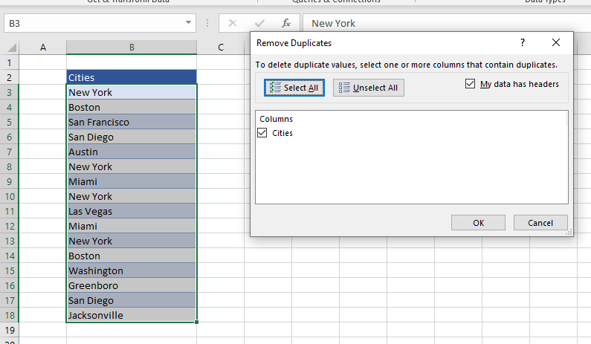This screenshot has height=344, width=591.
Task: Select row 2 header
Action: (10, 77)
